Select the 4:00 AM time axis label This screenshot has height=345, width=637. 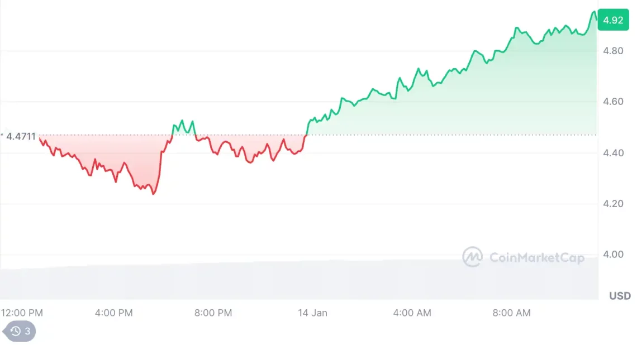coord(412,313)
